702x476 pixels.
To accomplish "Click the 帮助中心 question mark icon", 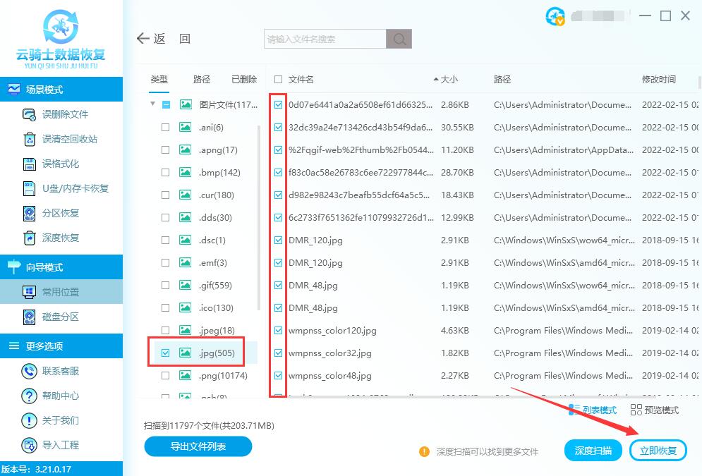I will pyautogui.click(x=29, y=396).
